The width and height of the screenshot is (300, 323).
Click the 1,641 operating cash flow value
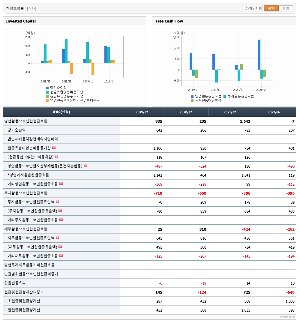click(x=245, y=121)
